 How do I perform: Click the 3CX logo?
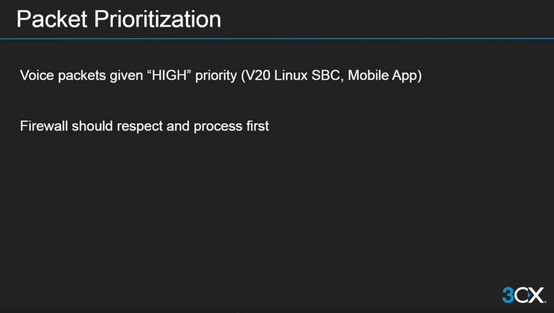point(522,295)
